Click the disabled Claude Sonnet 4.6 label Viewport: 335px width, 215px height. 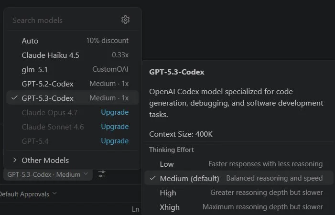[x=53, y=127]
